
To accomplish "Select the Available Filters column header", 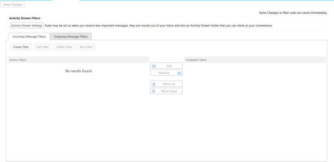I will pos(255,60).
